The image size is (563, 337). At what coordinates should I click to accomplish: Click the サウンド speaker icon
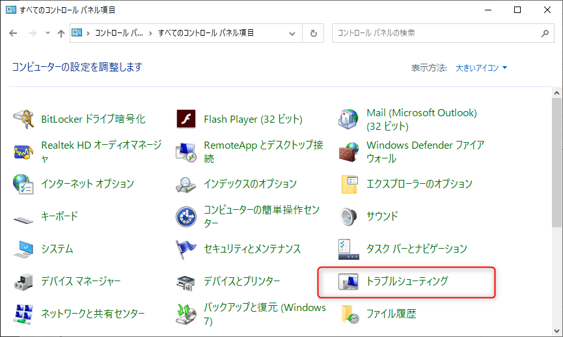click(x=349, y=217)
